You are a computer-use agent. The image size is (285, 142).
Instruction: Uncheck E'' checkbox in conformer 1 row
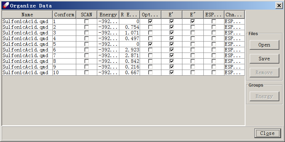pos(193,22)
